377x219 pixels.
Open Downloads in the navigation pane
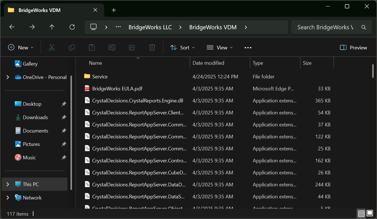(35, 117)
